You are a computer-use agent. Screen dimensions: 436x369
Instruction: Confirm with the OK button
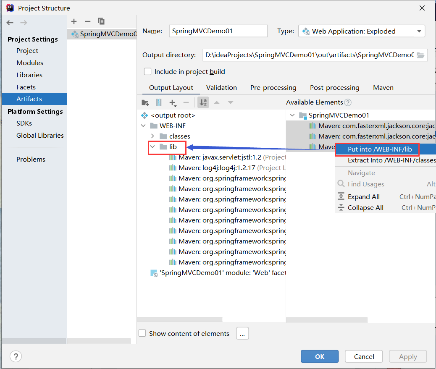[320, 356]
